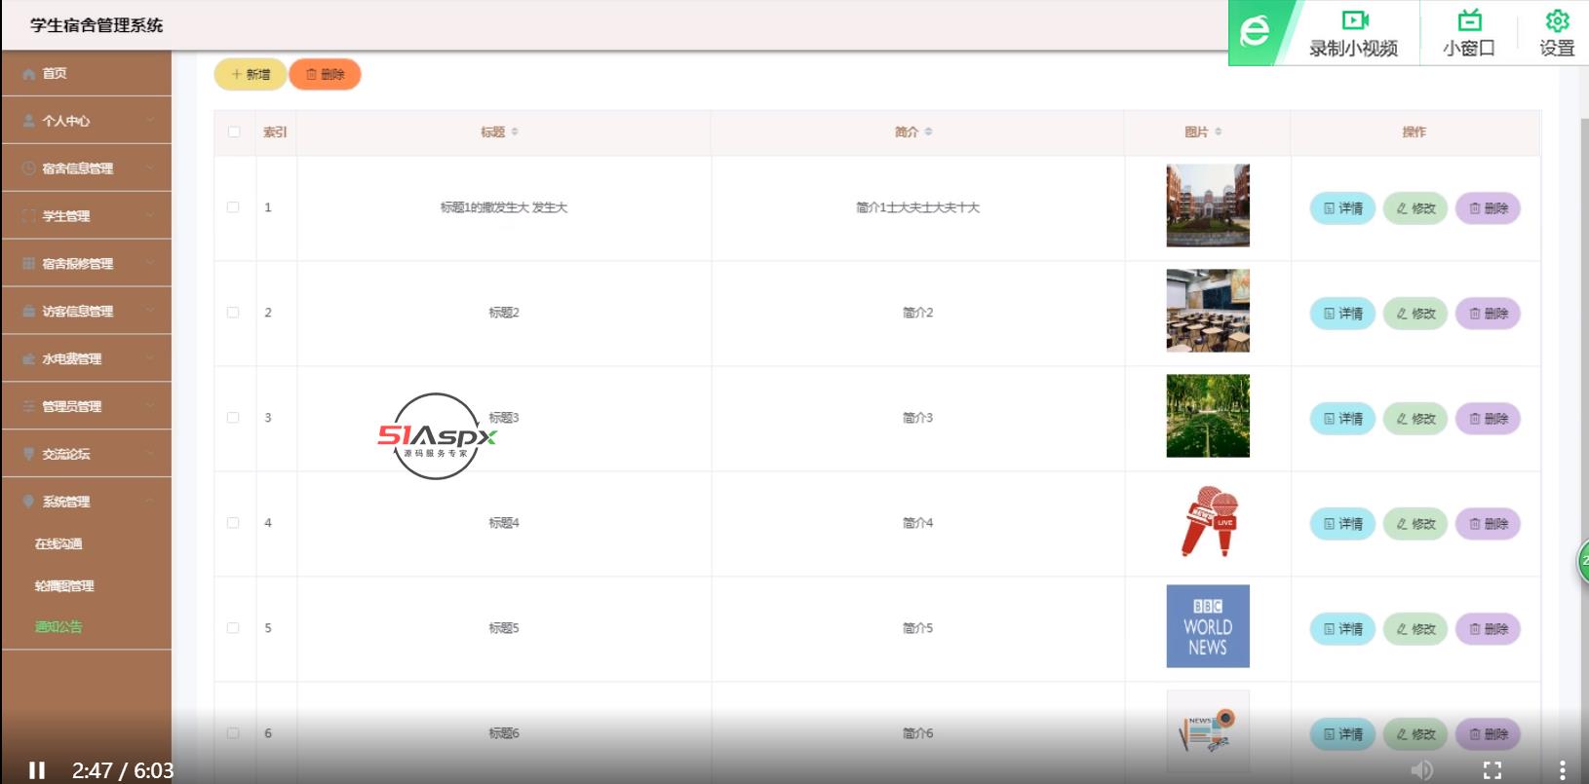1589x784 pixels.
Task: Toggle the select-all header checkbox
Action: tap(234, 132)
